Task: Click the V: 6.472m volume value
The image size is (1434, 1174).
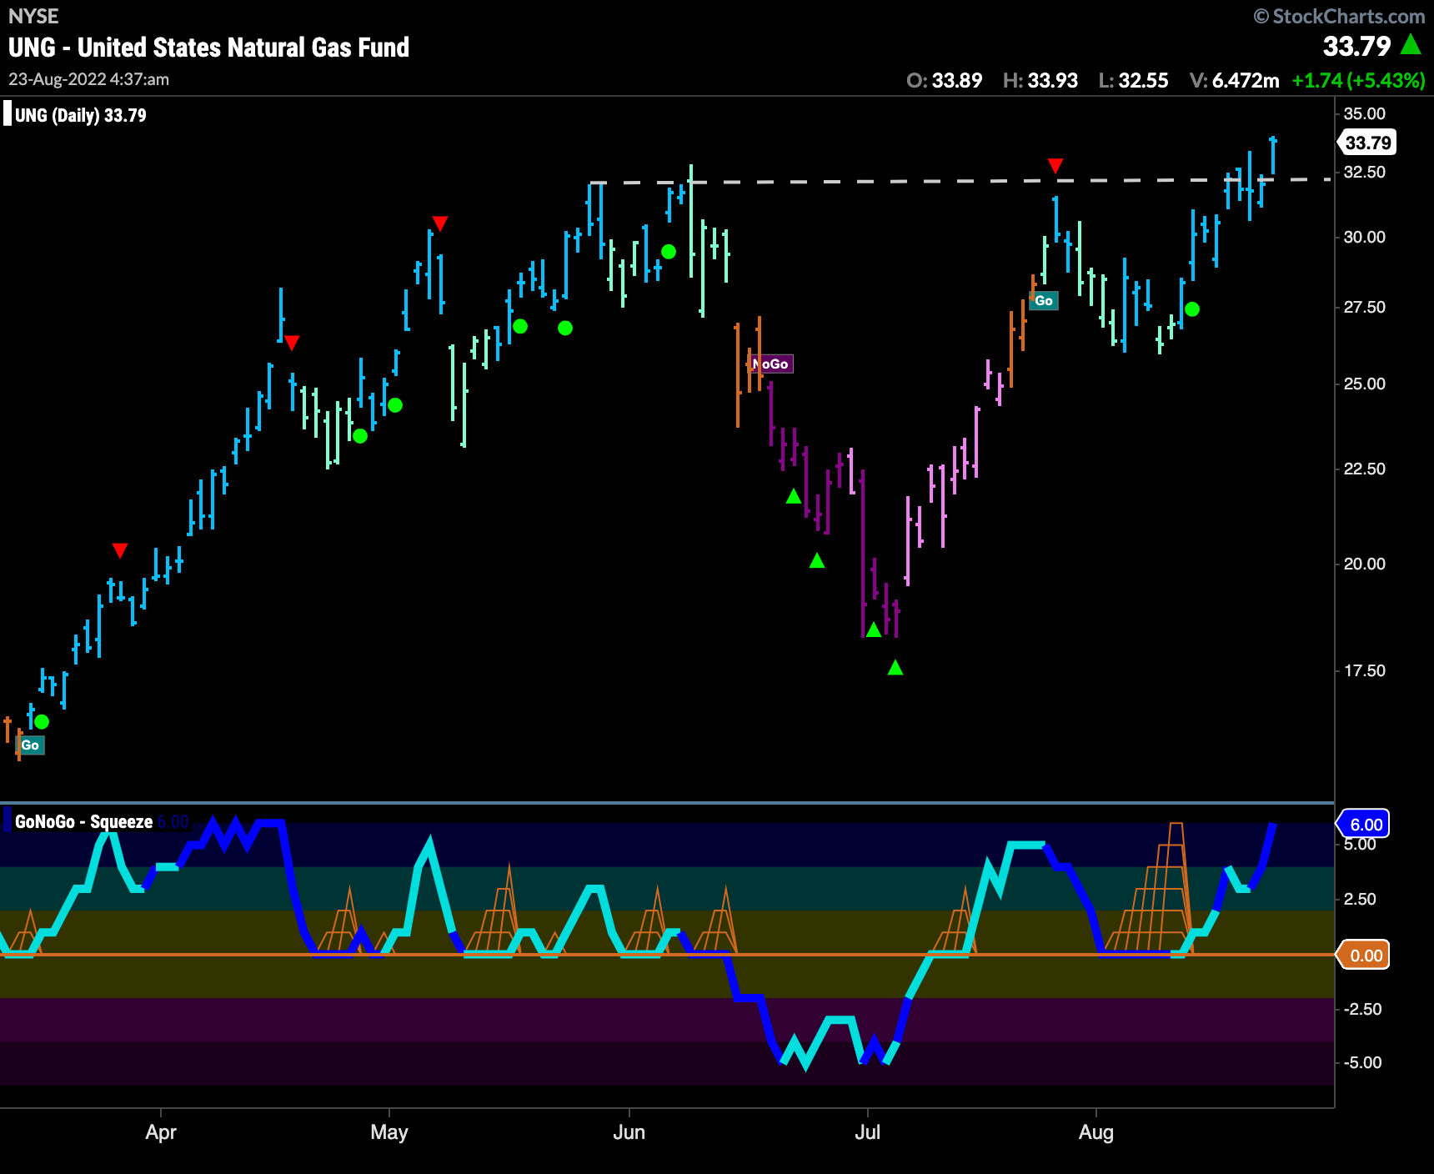Action: click(1234, 80)
